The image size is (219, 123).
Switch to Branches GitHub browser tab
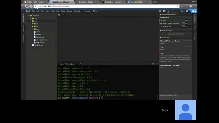coord(113,2)
